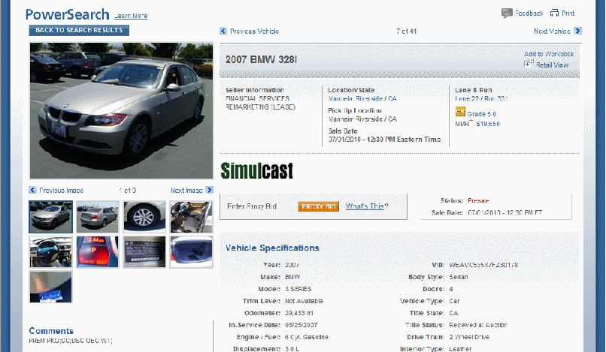The height and width of the screenshot is (352, 606).
Task: Select the black VIN label thumbnail
Action: click(144, 252)
